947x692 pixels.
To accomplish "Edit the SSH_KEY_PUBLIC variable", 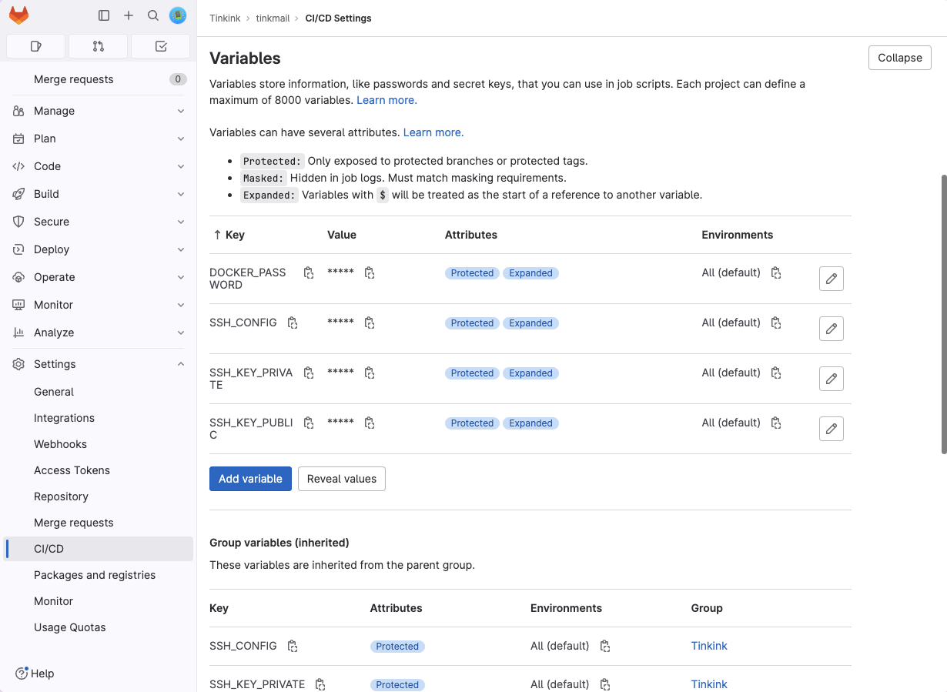I will (832, 429).
